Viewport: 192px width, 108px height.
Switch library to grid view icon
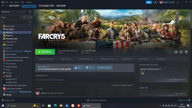click(30, 12)
